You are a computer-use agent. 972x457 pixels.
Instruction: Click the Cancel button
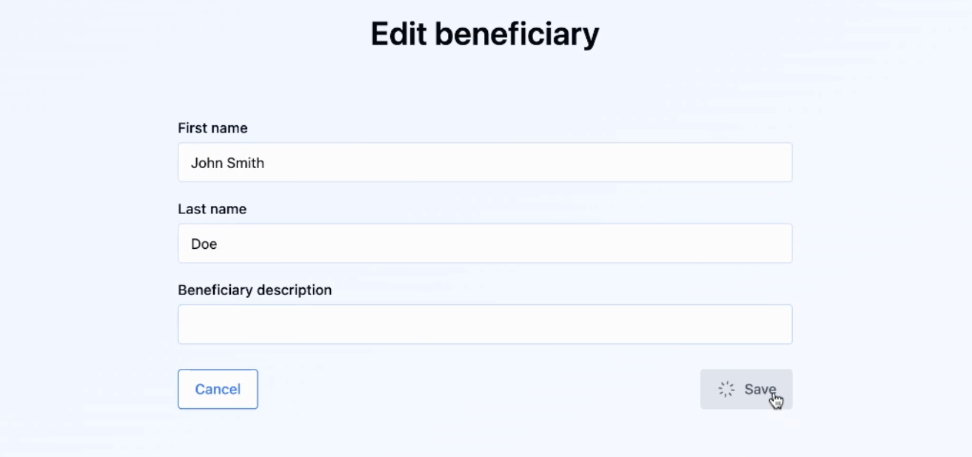[x=218, y=389]
